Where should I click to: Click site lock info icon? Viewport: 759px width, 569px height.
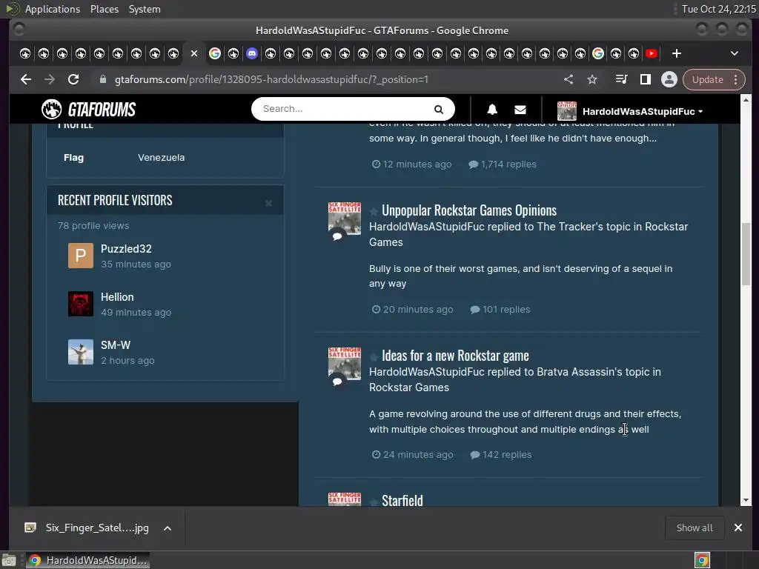click(x=102, y=79)
